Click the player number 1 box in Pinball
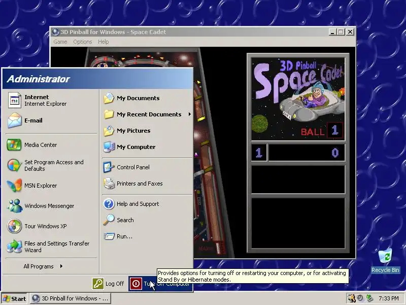 coord(259,153)
